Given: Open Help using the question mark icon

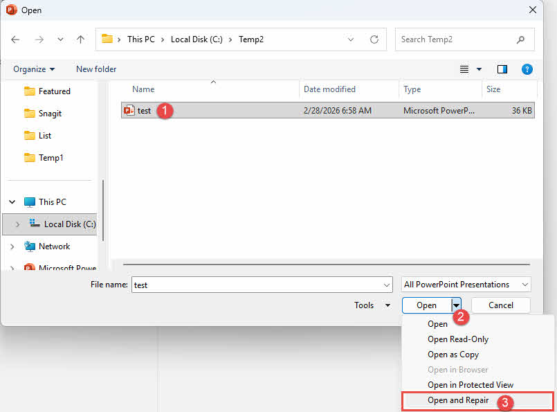Looking at the screenshot, I should (527, 69).
